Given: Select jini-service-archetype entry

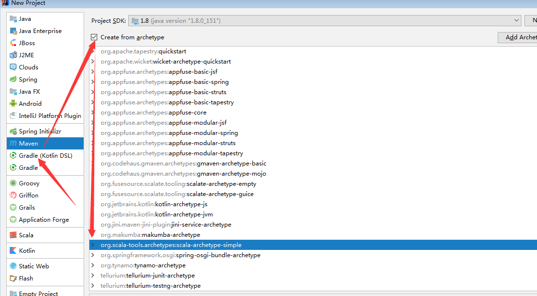Looking at the screenshot, I should [166, 225].
